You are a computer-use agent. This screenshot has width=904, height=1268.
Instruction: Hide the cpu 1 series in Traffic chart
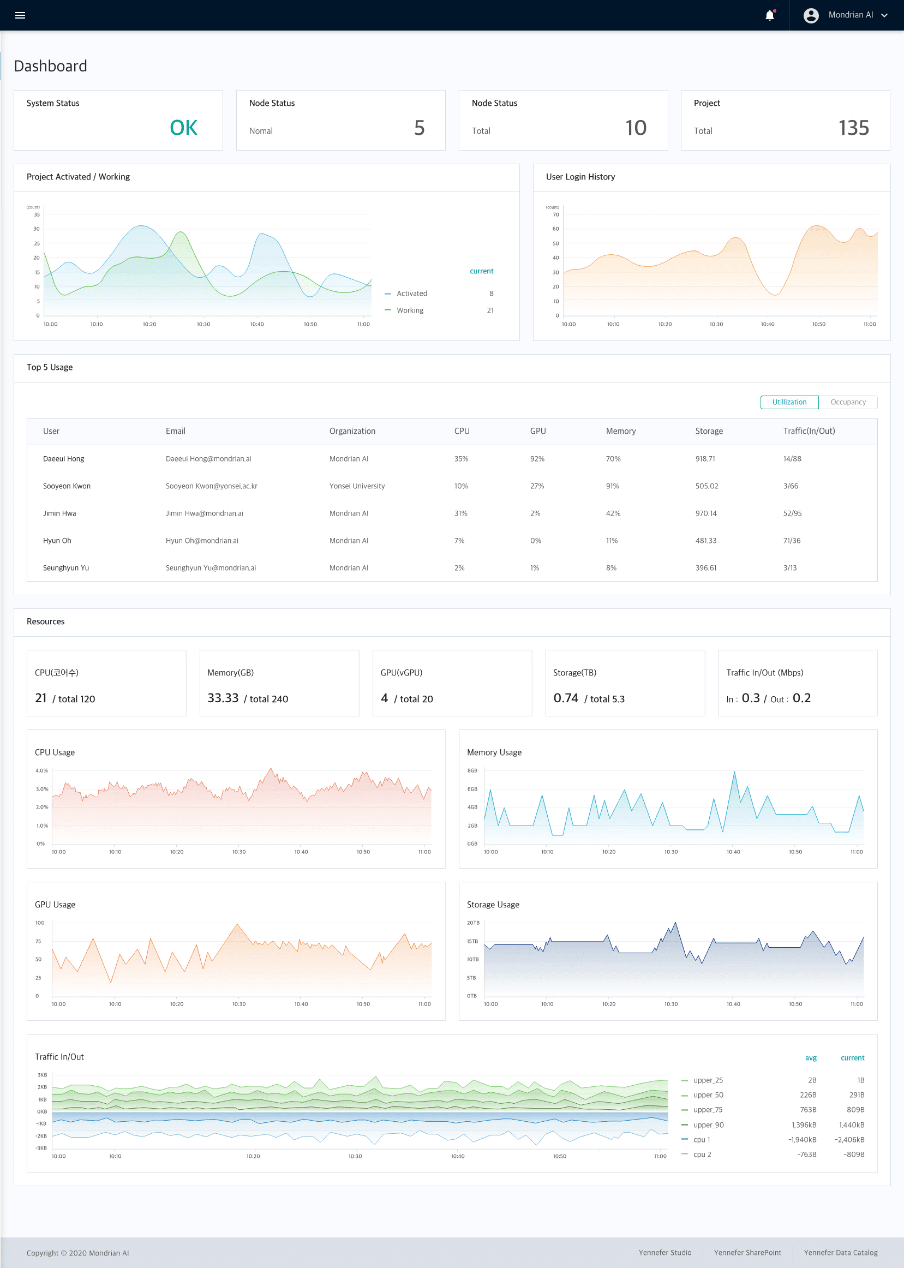tap(684, 1139)
